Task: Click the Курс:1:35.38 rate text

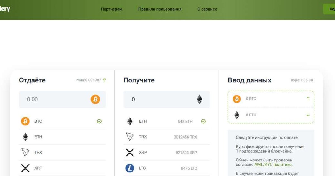Action: pyautogui.click(x=302, y=80)
